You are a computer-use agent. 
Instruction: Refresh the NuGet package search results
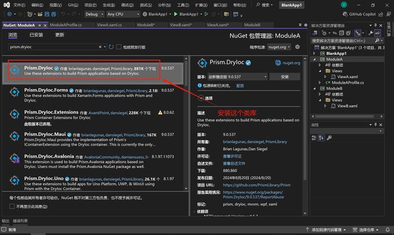pyautogui.click(x=111, y=47)
